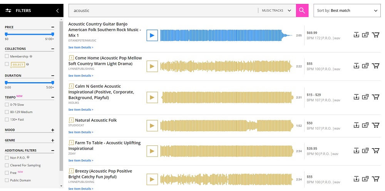Viewport: 385px width, 191px height.
Task: Add Farm To Table track to cart
Action: pyautogui.click(x=376, y=151)
